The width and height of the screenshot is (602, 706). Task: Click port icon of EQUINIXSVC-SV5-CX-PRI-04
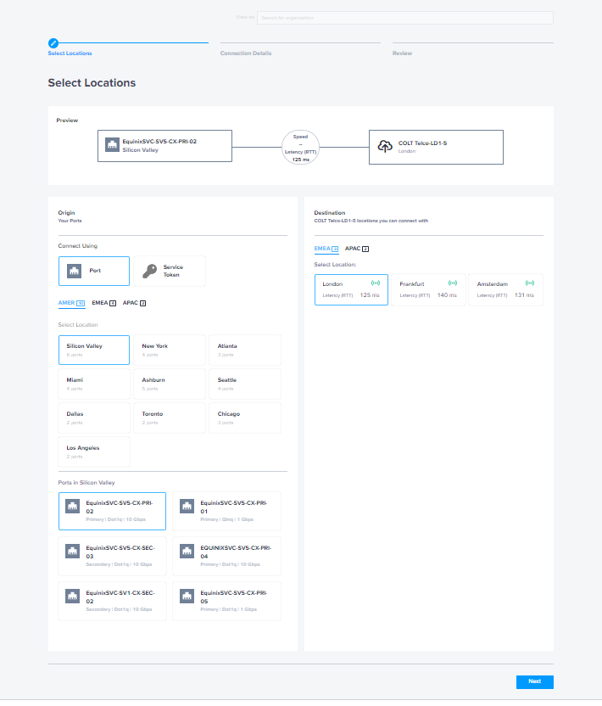(x=188, y=551)
